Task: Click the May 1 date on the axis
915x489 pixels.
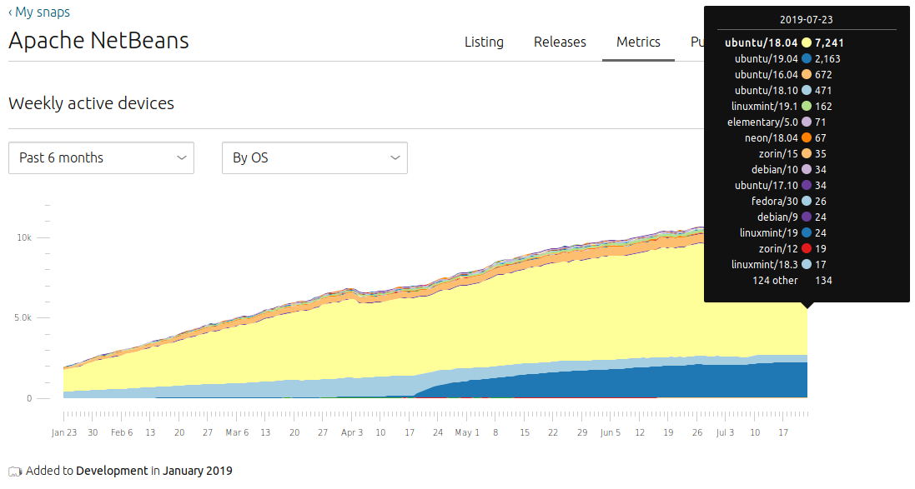Action: pyautogui.click(x=467, y=433)
